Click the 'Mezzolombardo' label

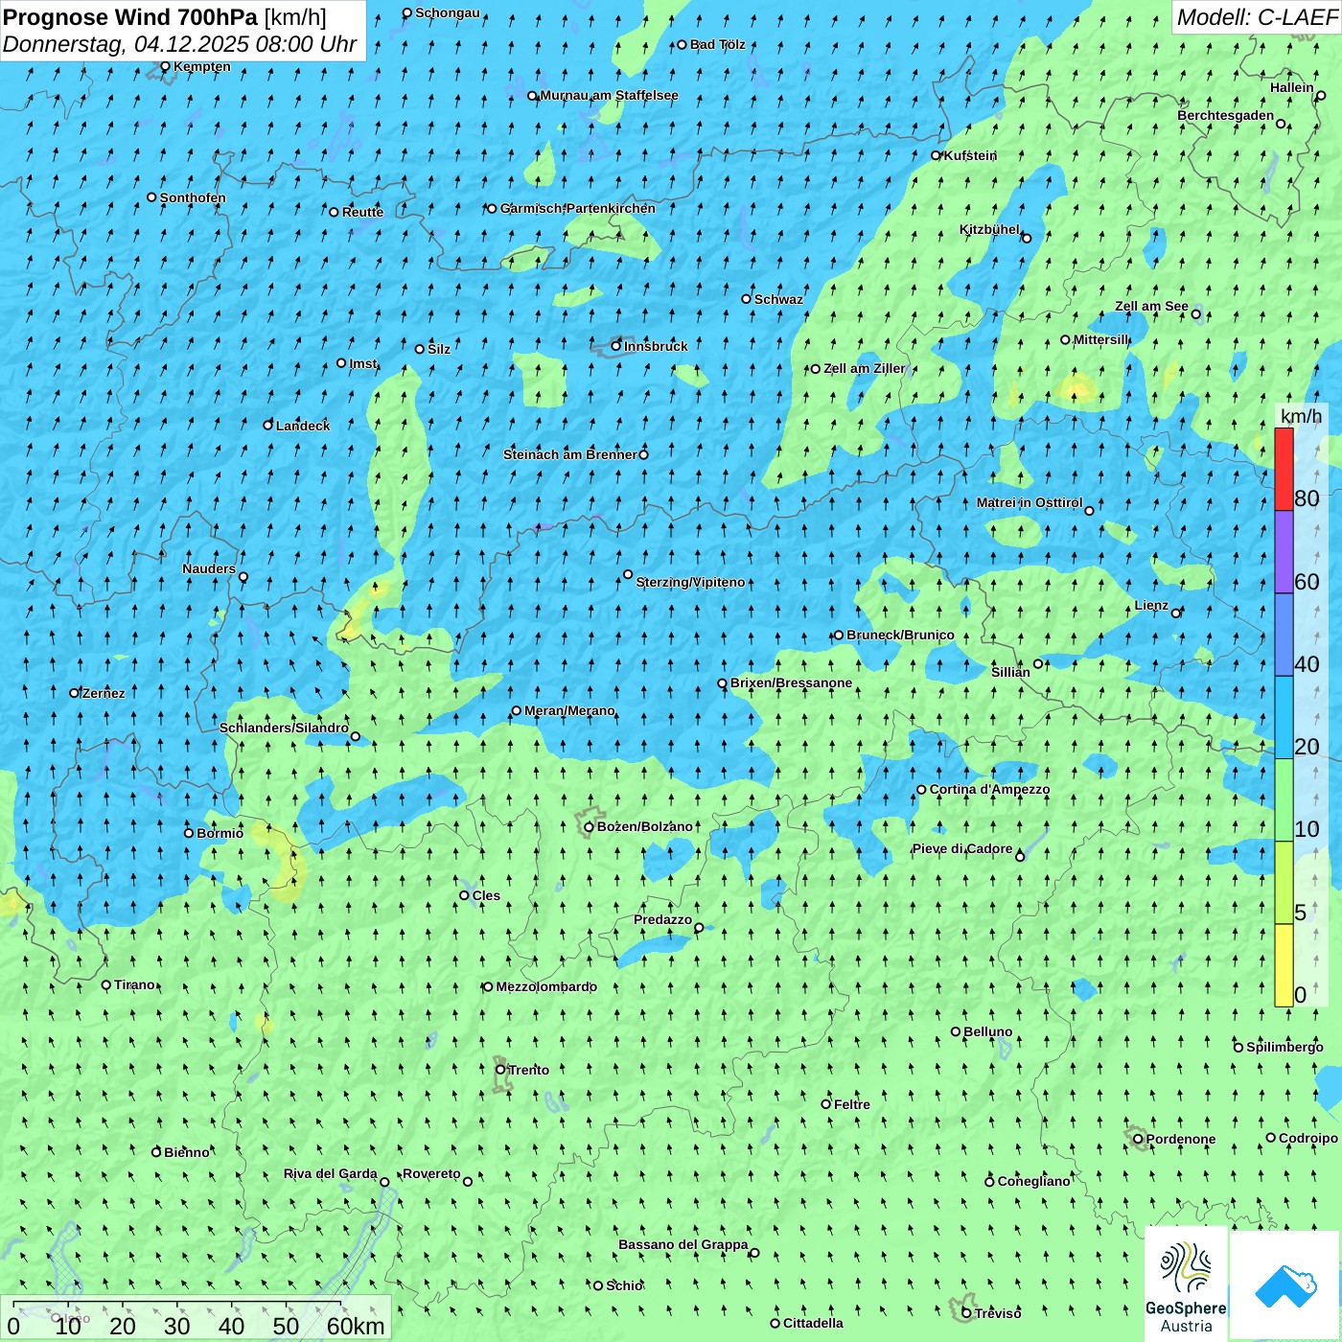(x=546, y=986)
